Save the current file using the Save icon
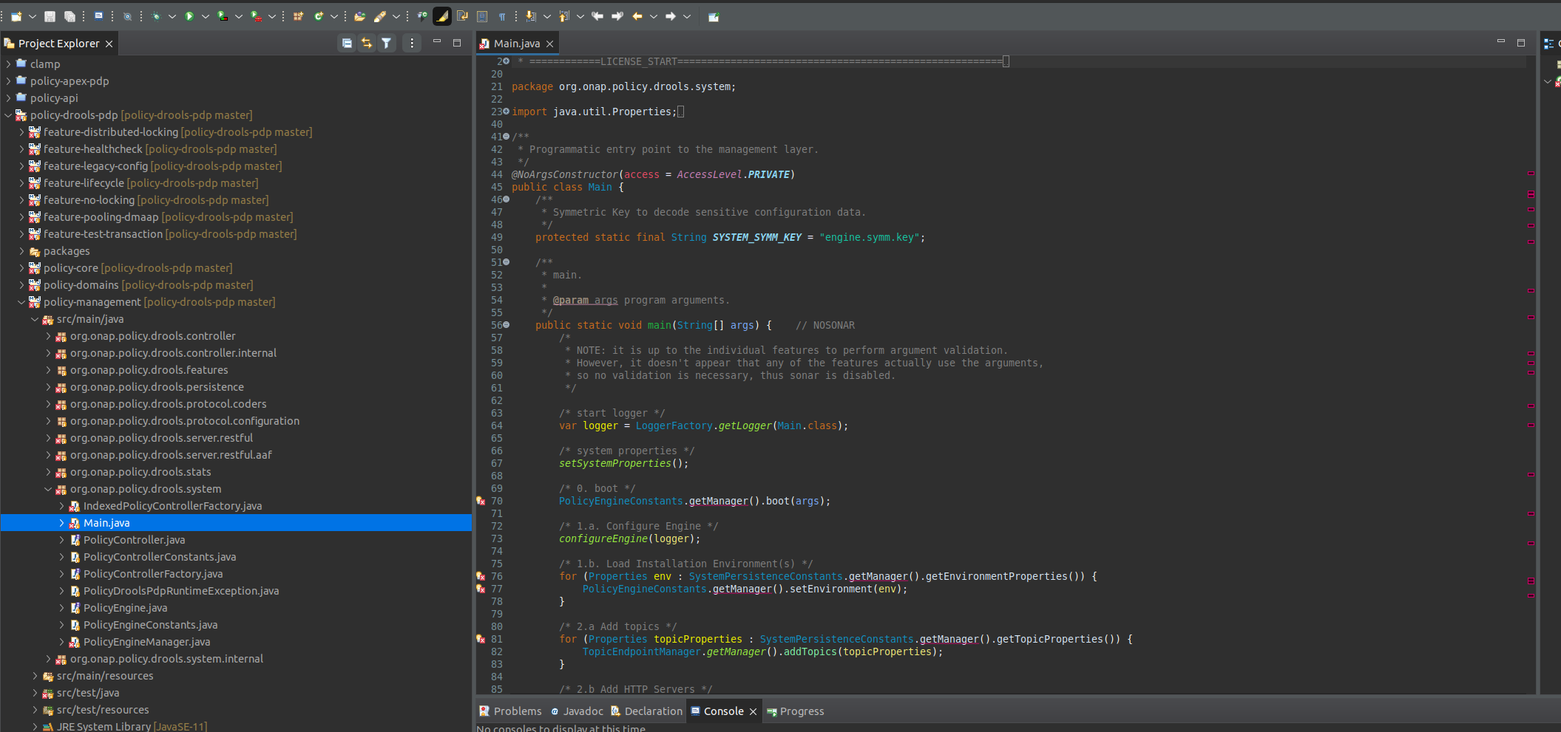The width and height of the screenshot is (1561, 732). (50, 16)
